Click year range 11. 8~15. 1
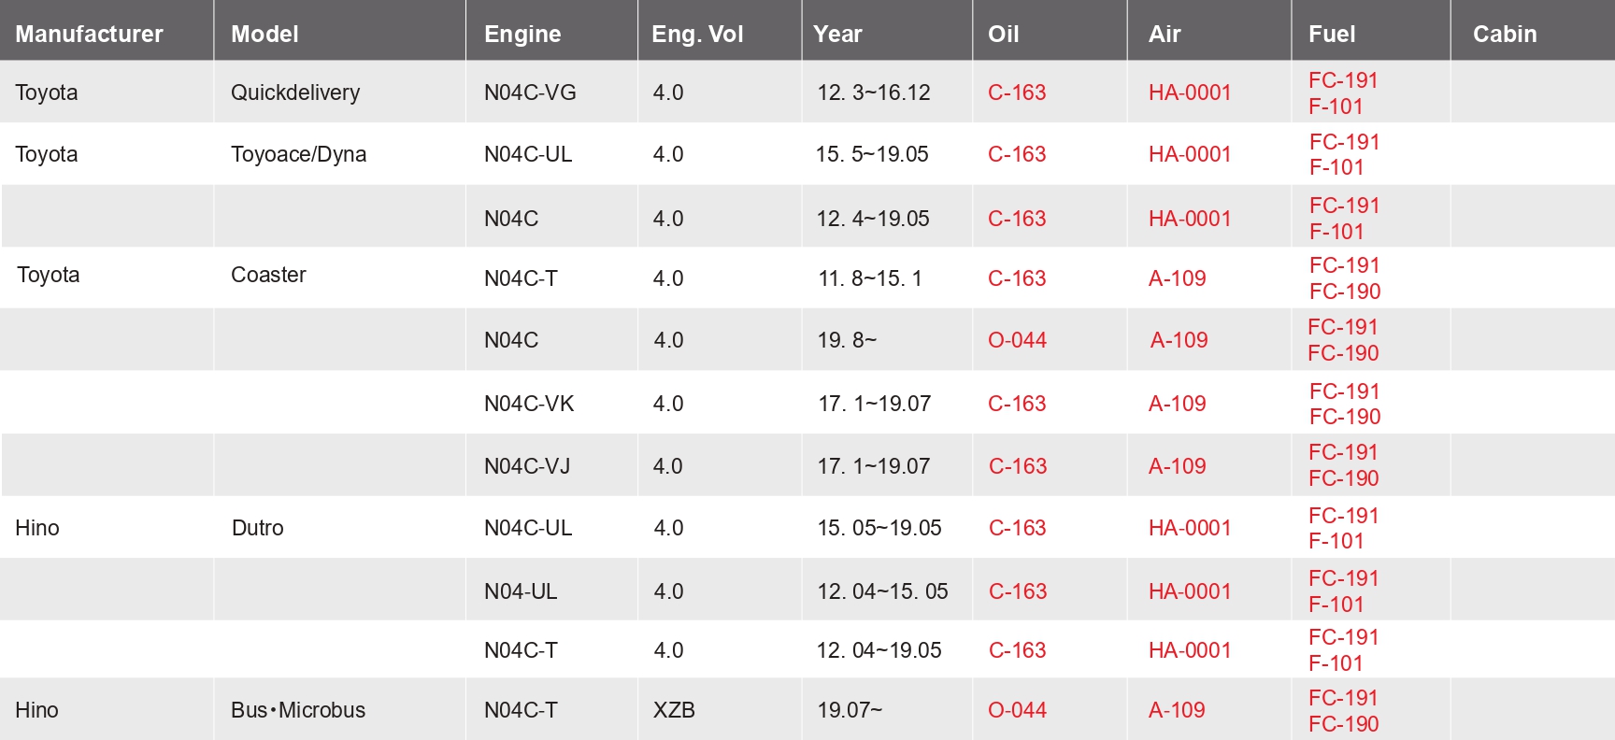The height and width of the screenshot is (740, 1615). (870, 278)
